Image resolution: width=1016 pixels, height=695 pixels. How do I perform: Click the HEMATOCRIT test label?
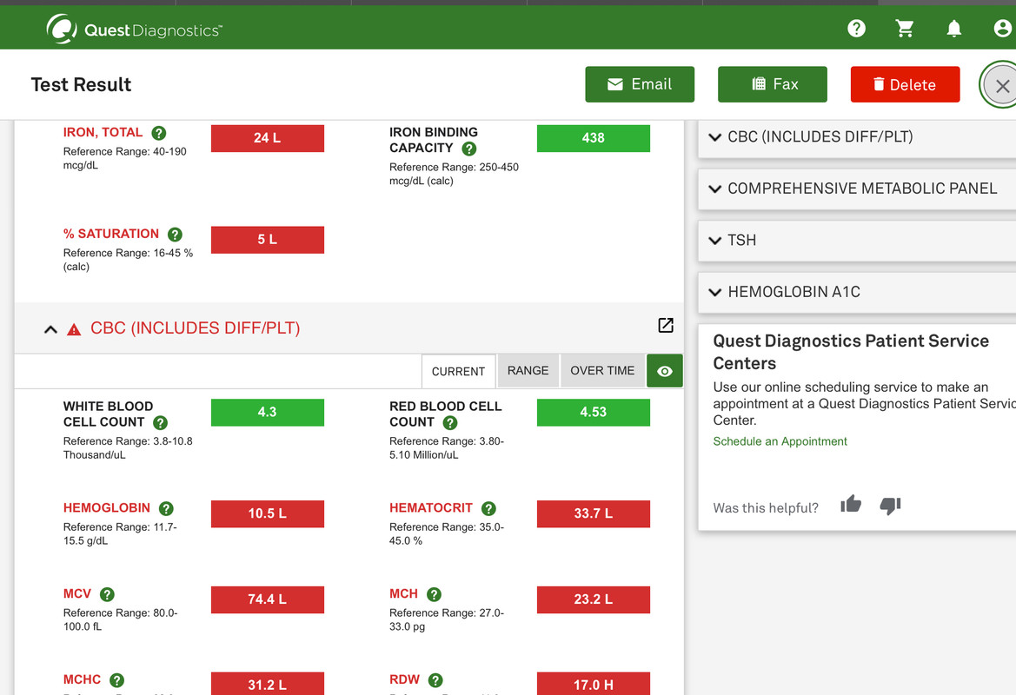click(x=431, y=508)
